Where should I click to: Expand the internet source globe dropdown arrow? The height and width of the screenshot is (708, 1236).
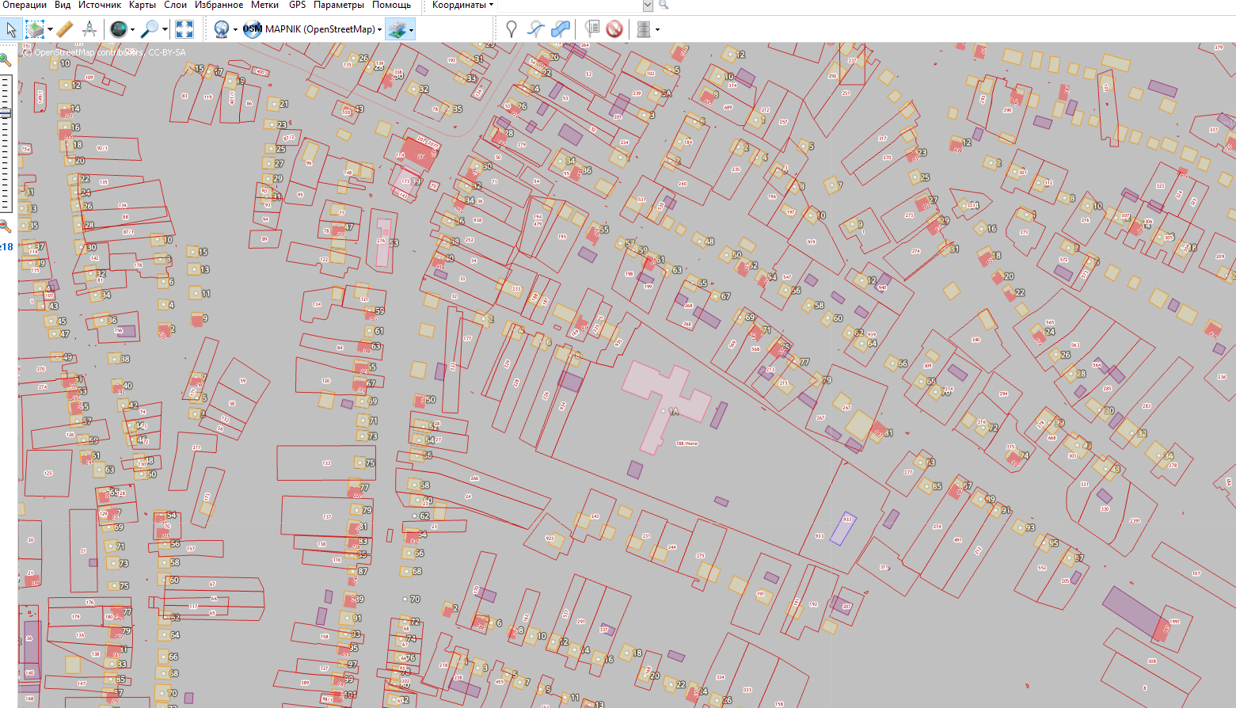click(235, 30)
